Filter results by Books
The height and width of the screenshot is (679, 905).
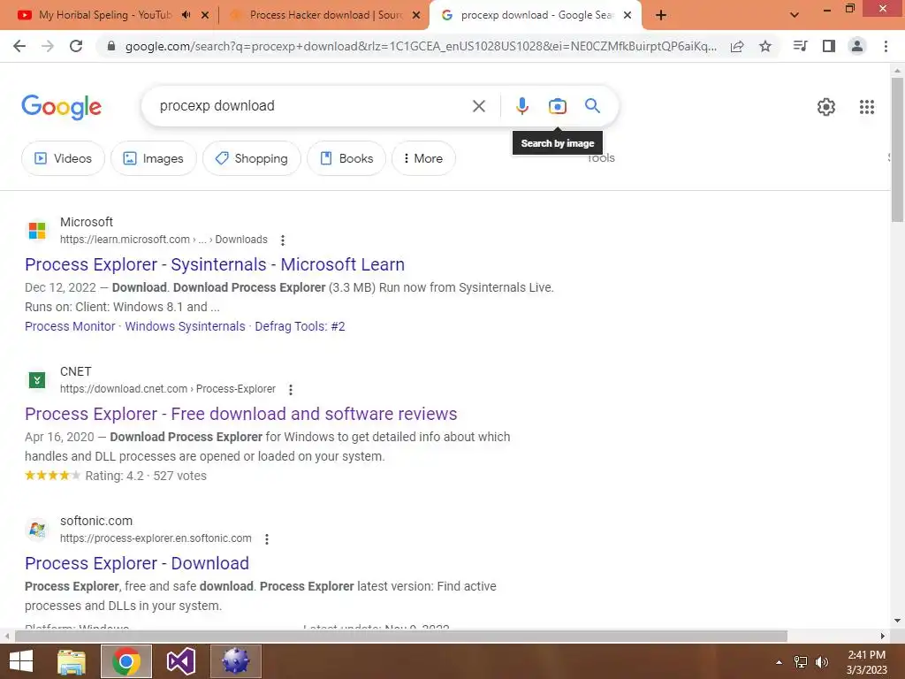click(x=346, y=158)
